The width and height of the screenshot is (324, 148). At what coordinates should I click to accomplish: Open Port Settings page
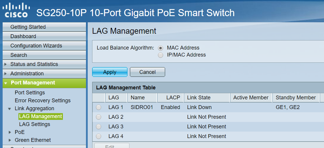tap(30, 93)
